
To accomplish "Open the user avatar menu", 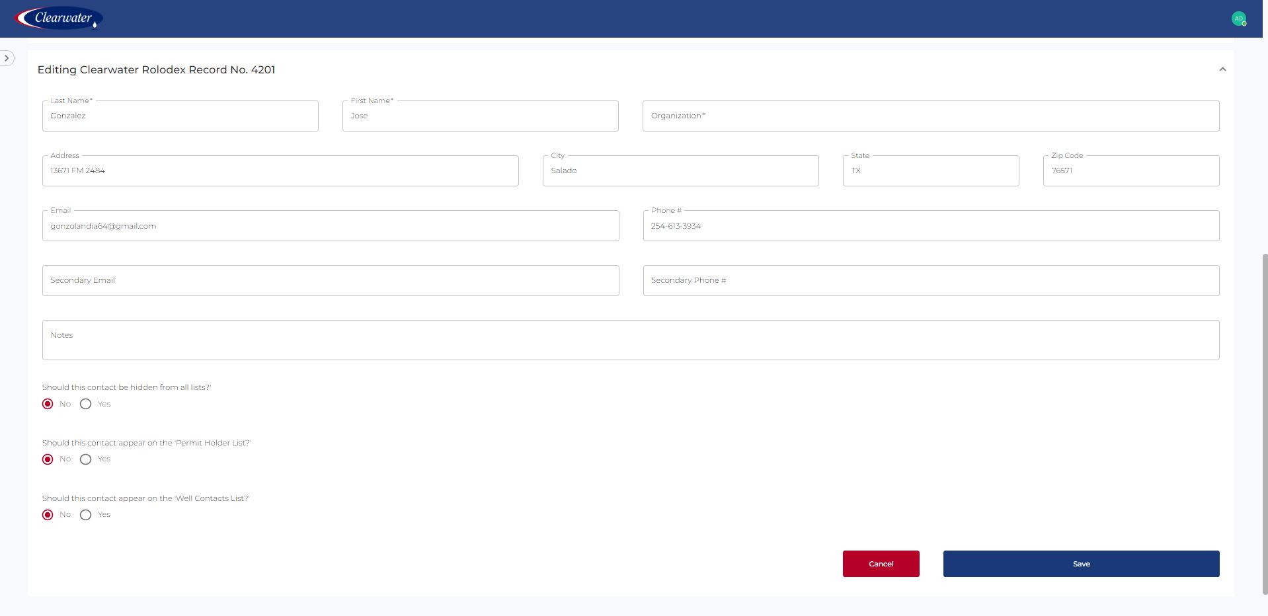I will pyautogui.click(x=1238, y=19).
